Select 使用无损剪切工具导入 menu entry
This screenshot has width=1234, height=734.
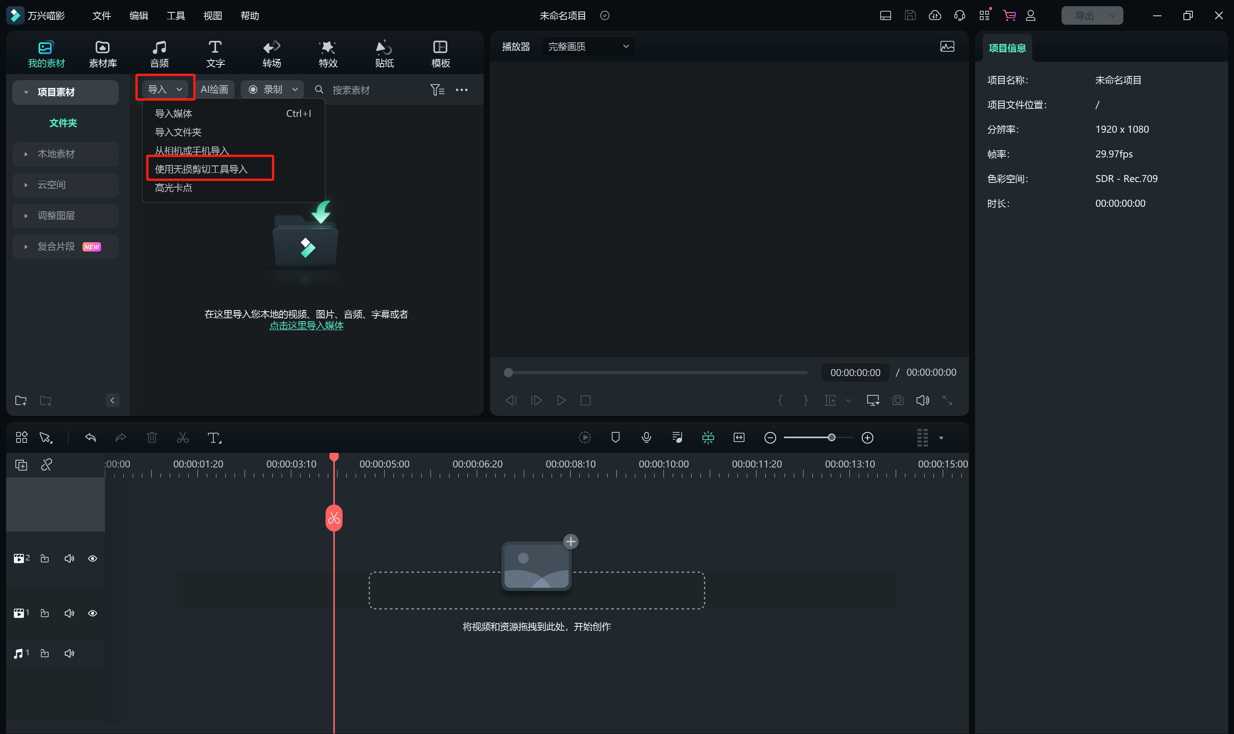pyautogui.click(x=201, y=169)
